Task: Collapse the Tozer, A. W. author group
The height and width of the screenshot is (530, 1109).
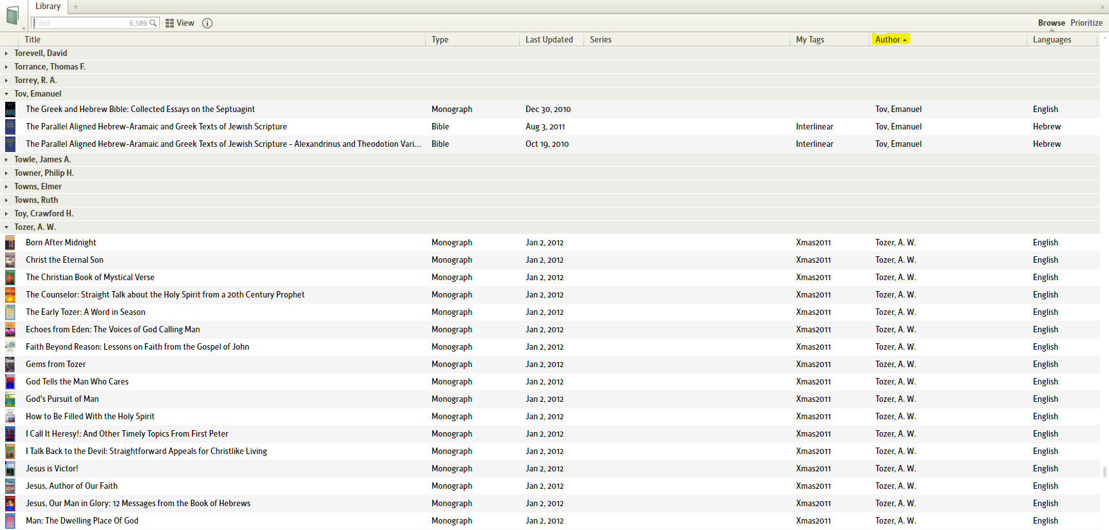Action: coord(6,227)
